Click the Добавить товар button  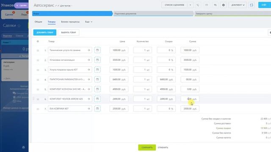click(x=45, y=33)
